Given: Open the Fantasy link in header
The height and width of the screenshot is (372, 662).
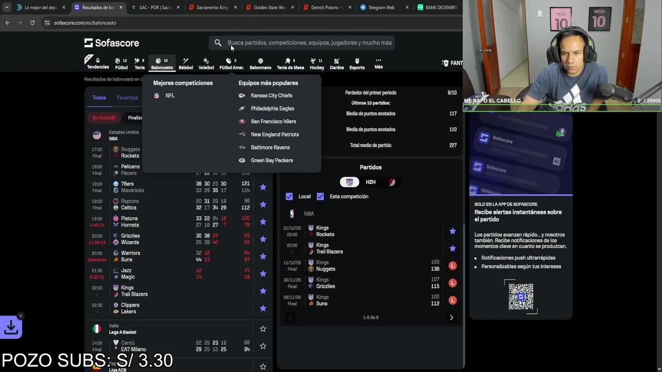Looking at the screenshot, I should pyautogui.click(x=452, y=63).
